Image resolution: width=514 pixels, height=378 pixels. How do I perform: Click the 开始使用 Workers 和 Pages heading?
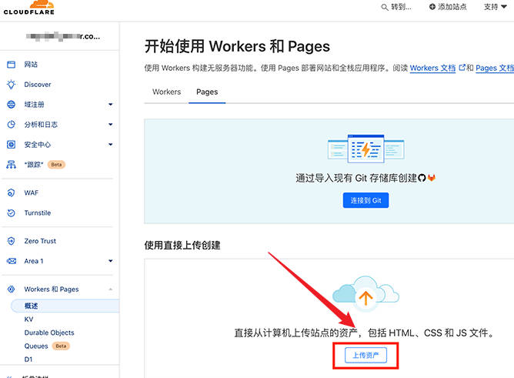pyautogui.click(x=237, y=46)
